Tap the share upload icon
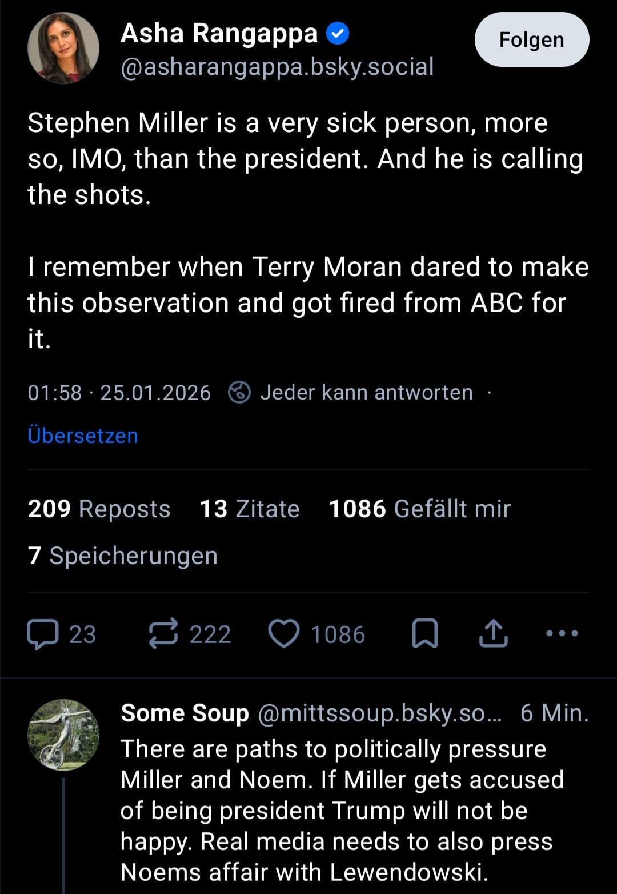Viewport: 617px width, 894px height. pyautogui.click(x=493, y=634)
